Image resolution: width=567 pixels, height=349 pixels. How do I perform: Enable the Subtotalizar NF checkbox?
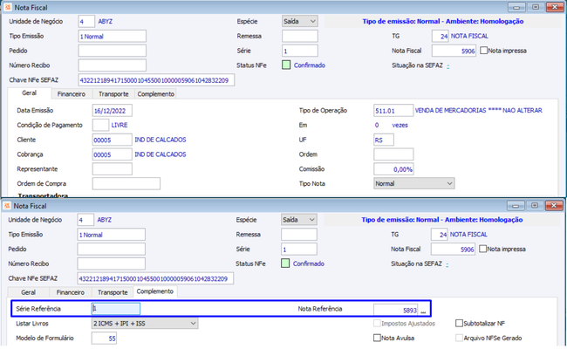pos(459,323)
